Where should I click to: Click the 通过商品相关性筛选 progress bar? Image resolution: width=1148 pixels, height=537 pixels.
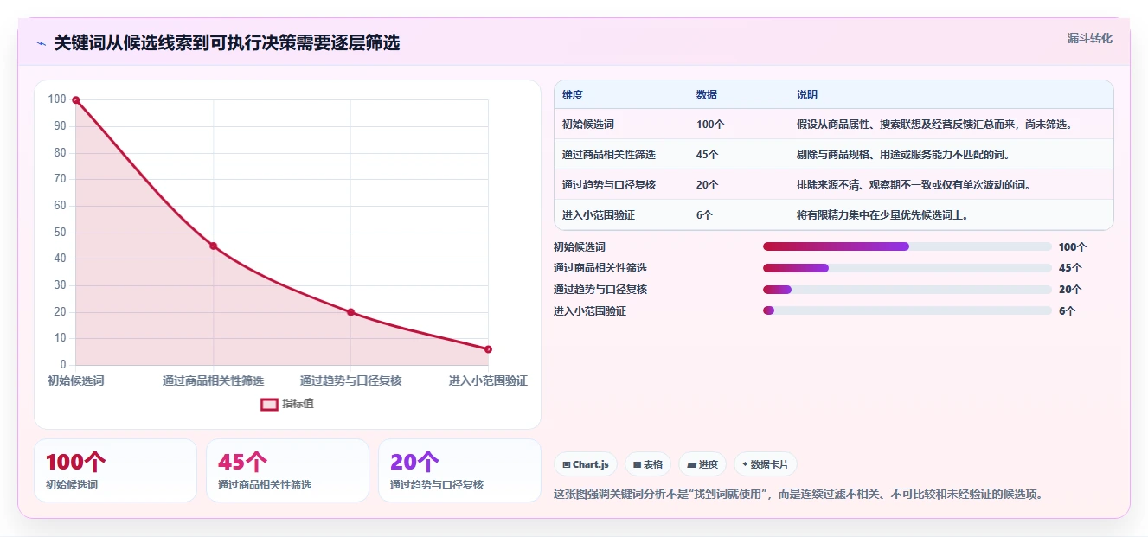(907, 268)
